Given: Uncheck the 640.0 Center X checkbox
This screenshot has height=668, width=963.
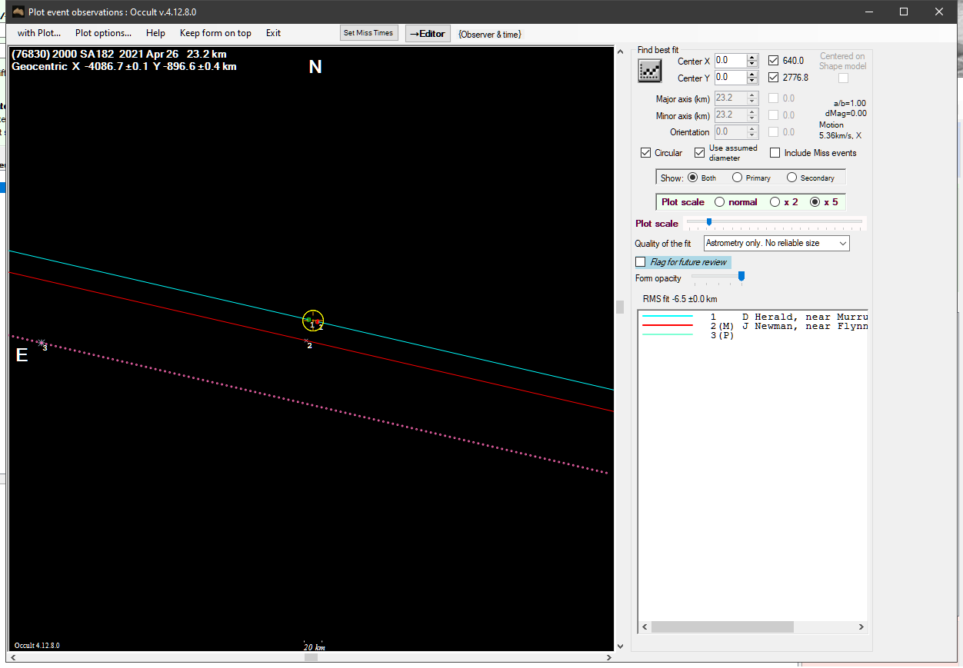Looking at the screenshot, I should coord(774,61).
